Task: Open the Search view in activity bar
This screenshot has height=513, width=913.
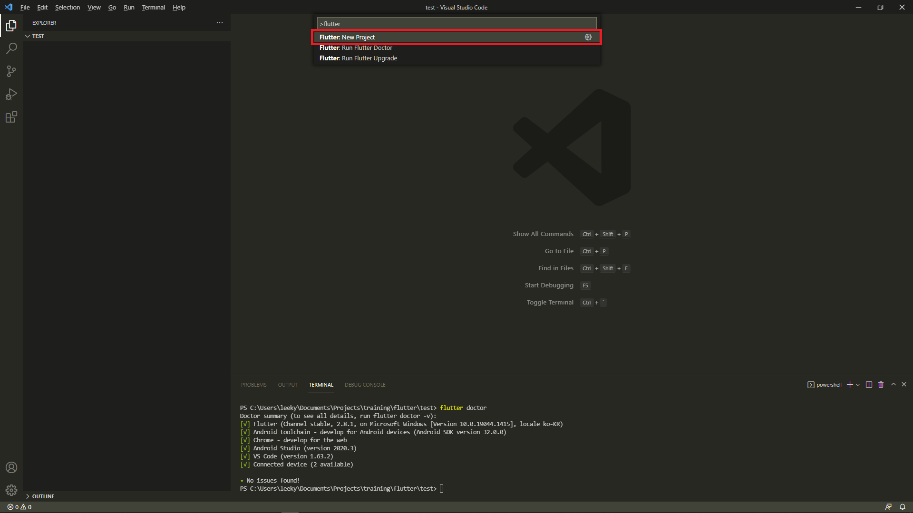Action: point(11,48)
